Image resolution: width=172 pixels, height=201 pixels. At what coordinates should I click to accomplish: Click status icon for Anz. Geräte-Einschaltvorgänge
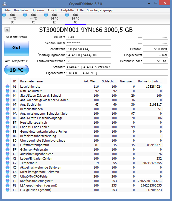[x=7, y=118]
